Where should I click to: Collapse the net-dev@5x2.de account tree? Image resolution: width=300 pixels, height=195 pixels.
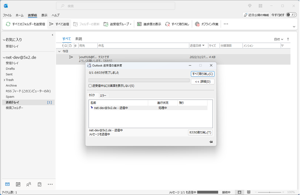tap(4, 57)
